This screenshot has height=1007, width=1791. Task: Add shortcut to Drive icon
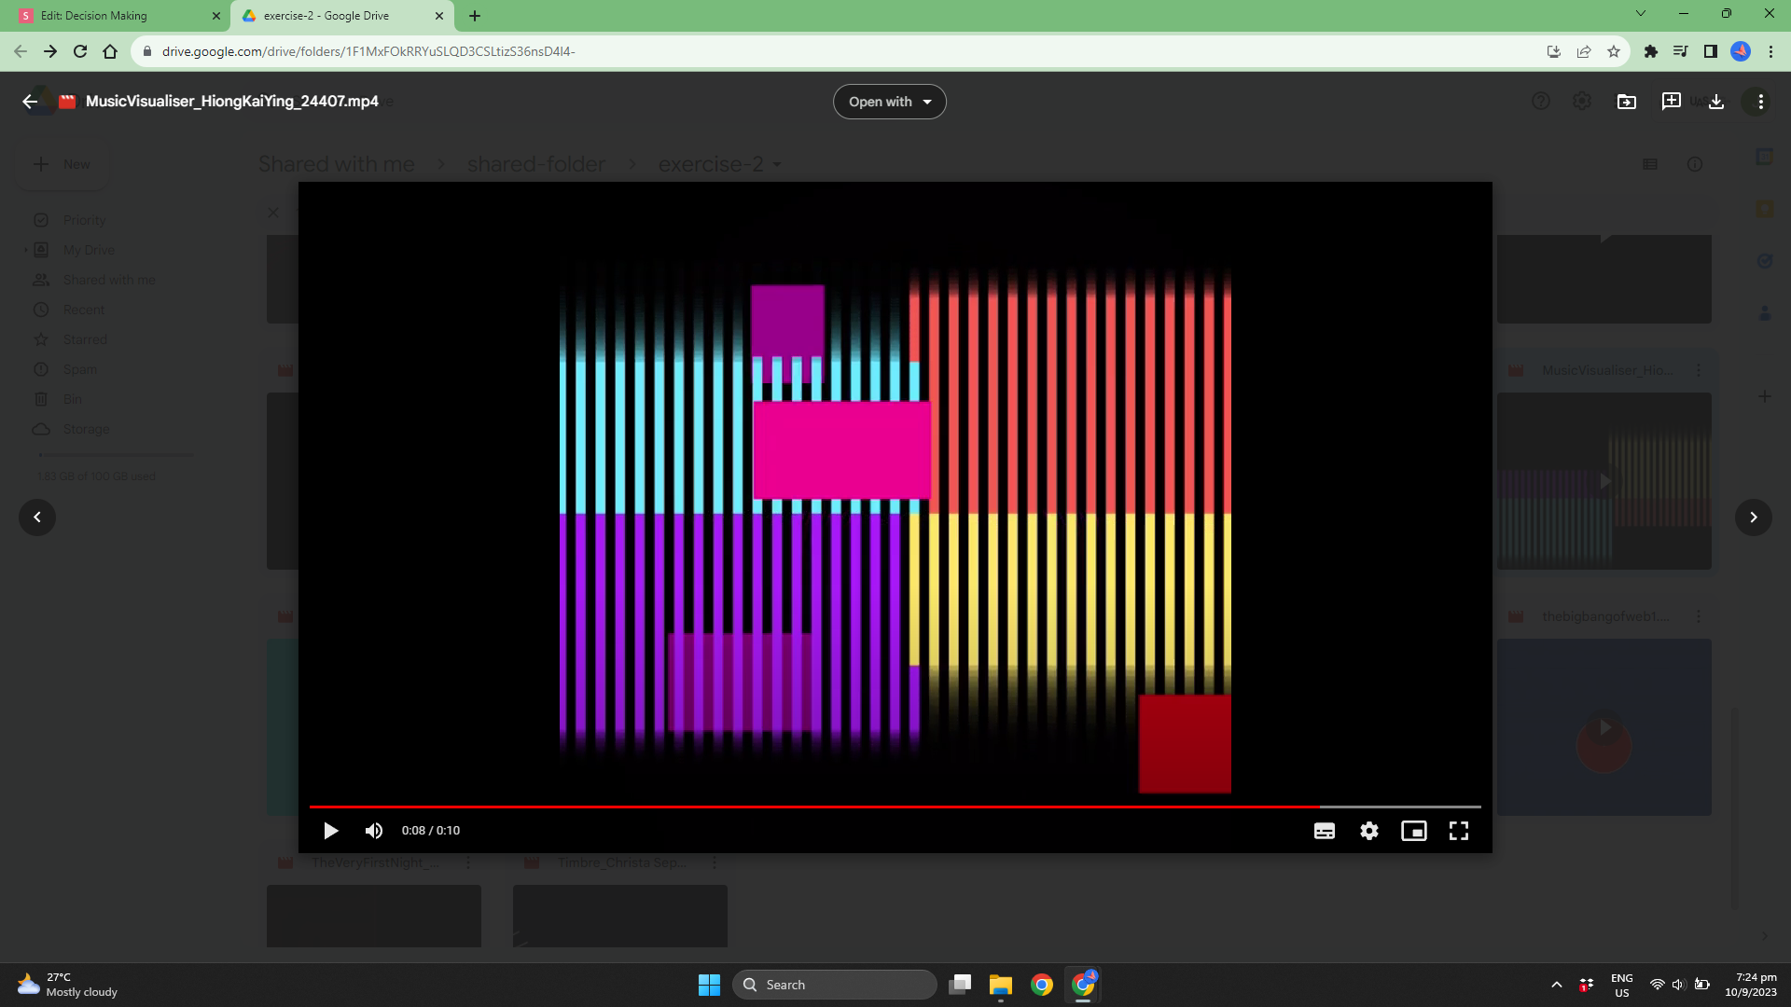point(1626,102)
